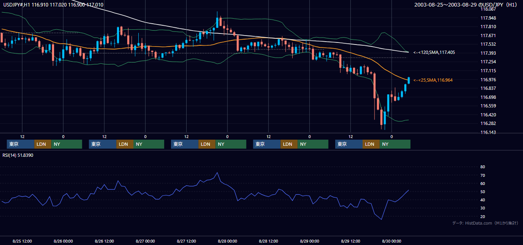This screenshot has width=523, height=245.
Task: Click price axis value 116.559
Action: point(488,106)
